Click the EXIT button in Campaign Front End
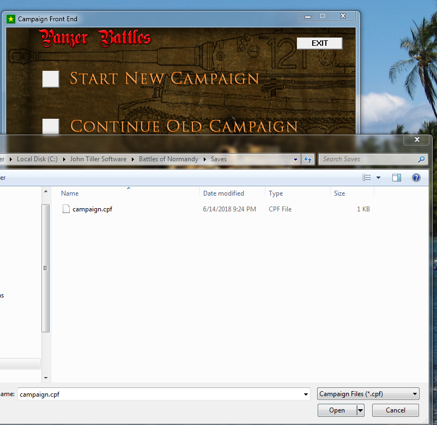Image resolution: width=437 pixels, height=425 pixels. (x=319, y=43)
